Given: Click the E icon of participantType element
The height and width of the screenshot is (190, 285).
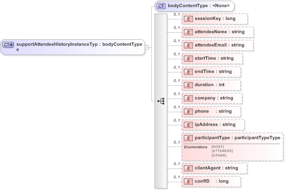Looking at the screenshot, I should pos(188,138).
